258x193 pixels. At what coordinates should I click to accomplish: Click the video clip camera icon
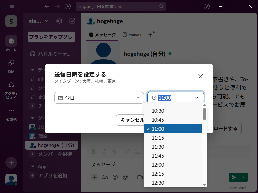[140, 177]
